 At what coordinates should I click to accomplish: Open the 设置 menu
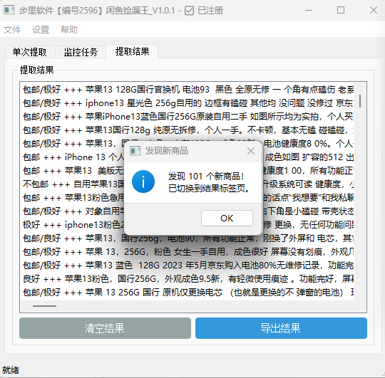[x=41, y=30]
